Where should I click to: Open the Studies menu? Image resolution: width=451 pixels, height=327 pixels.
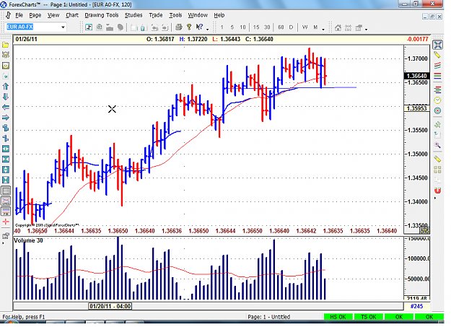pyautogui.click(x=133, y=15)
